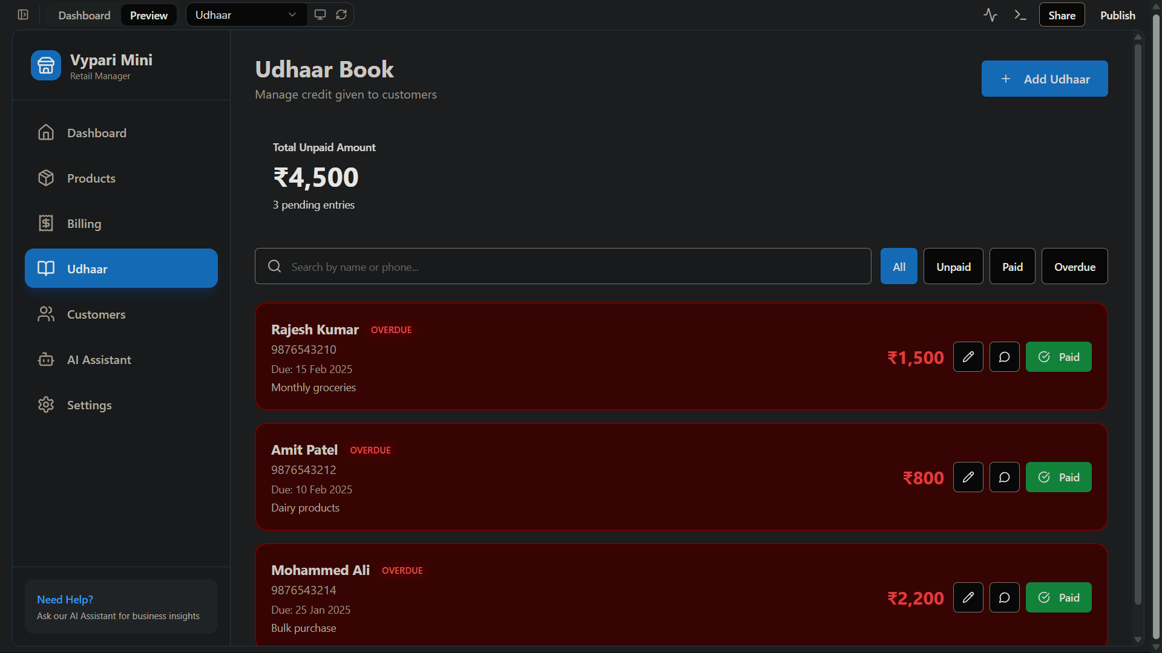Filter list by Unpaid entries
This screenshot has width=1162, height=653.
[x=953, y=267]
